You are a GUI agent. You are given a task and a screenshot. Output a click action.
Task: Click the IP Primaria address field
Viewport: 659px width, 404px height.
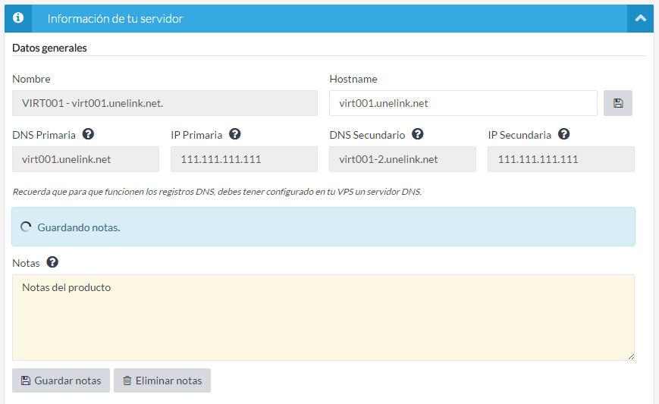point(244,159)
